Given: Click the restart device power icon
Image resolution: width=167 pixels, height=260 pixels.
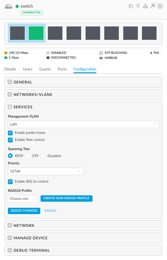Looking at the screenshot, I should pyautogui.click(x=131, y=6).
